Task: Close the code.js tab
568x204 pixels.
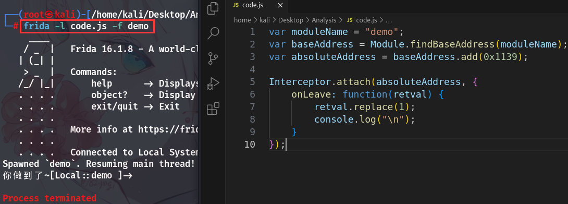Action: tap(280, 5)
